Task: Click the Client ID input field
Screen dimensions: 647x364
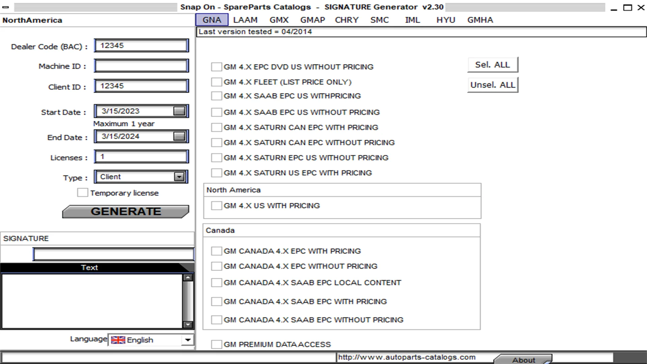Action: (141, 86)
